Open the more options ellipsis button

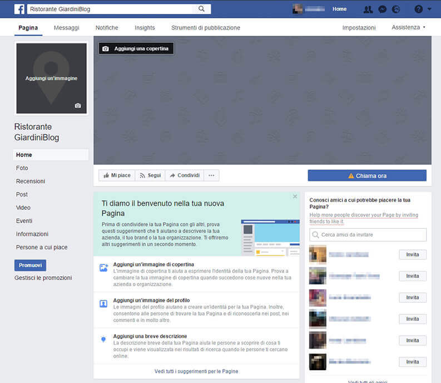click(211, 175)
